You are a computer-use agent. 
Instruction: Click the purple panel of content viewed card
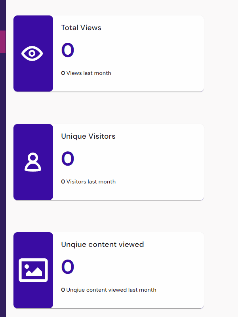tap(33, 270)
